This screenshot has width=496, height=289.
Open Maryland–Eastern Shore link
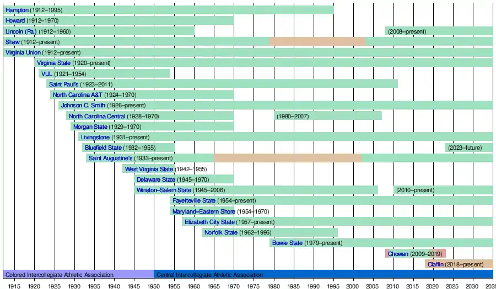tap(203, 211)
